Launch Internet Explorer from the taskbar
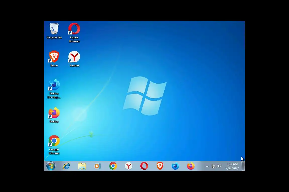This screenshot has height=192, width=289. pyautogui.click(x=66, y=166)
